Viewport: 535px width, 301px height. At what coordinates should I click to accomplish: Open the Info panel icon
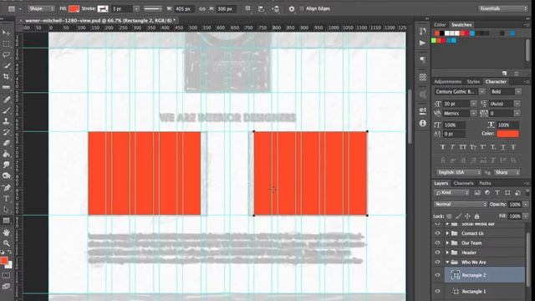423,123
